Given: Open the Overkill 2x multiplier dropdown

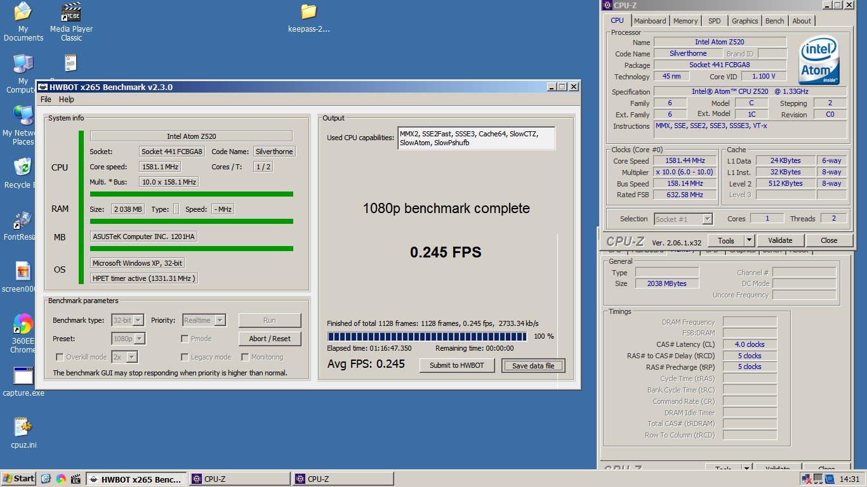Looking at the screenshot, I should click(125, 357).
